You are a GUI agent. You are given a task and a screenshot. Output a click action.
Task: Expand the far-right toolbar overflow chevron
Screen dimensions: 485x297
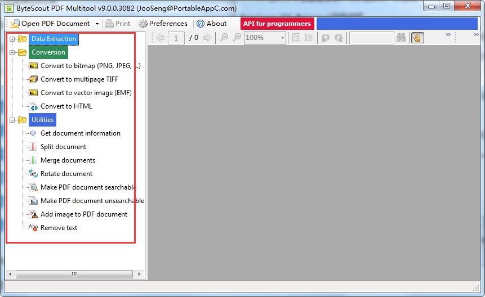pos(477,34)
